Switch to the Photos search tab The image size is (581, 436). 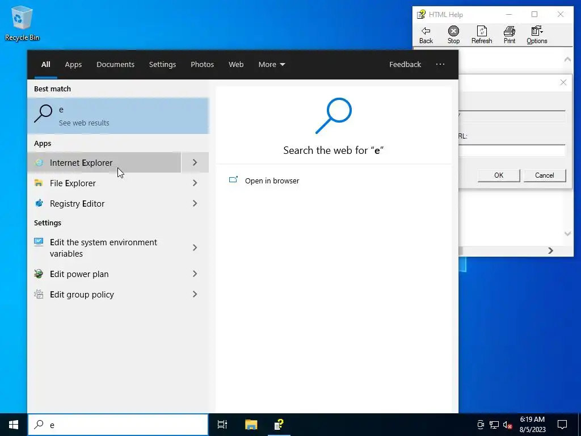(x=202, y=64)
